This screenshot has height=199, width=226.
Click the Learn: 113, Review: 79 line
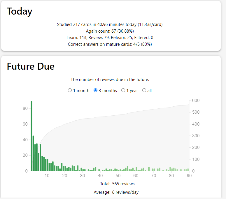pyautogui.click(x=110, y=38)
